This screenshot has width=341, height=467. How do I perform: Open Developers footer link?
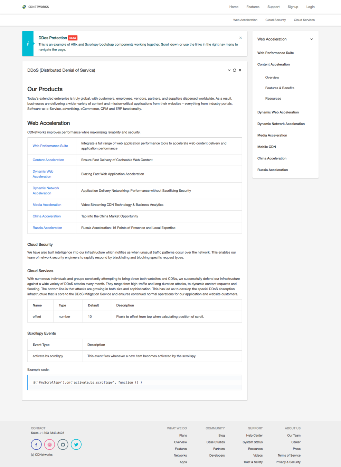tap(217, 456)
